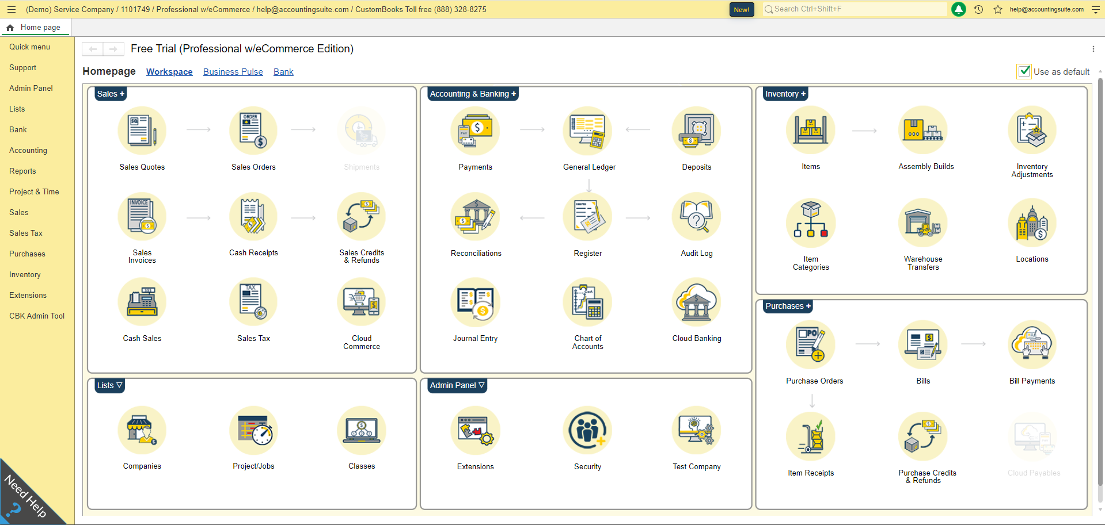Toggle the Use as default checkbox

[1024, 71]
